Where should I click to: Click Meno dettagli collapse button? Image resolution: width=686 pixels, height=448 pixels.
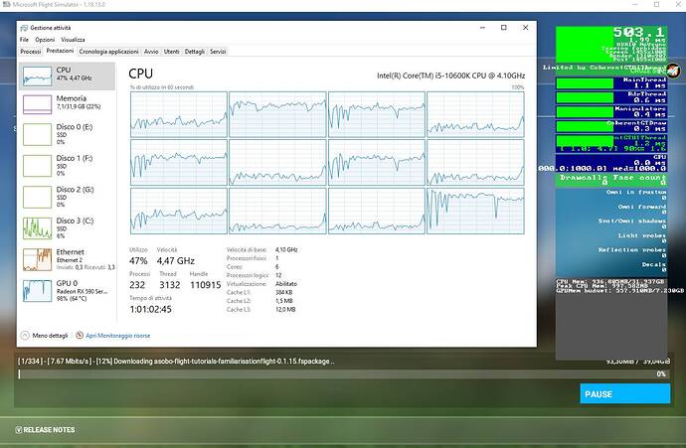point(45,335)
